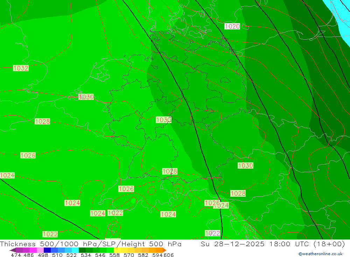Click the 1020 isobar pressure label
The width and height of the screenshot is (350, 257).
pyautogui.click(x=232, y=26)
